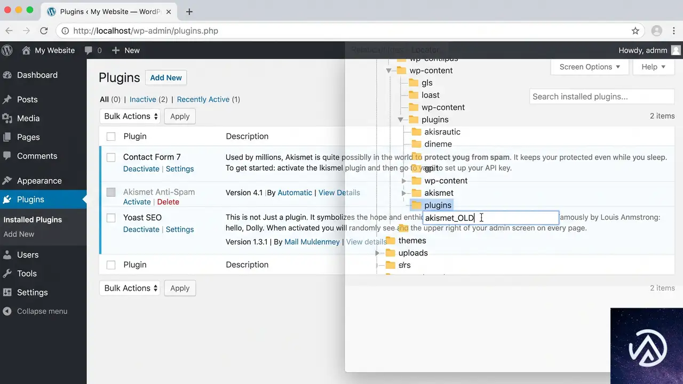683x384 pixels.
Task: Click Apply below the plugin table
Action: (x=180, y=288)
